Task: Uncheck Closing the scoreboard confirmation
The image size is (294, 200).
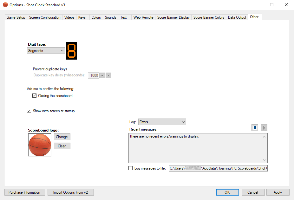Action: [34, 96]
